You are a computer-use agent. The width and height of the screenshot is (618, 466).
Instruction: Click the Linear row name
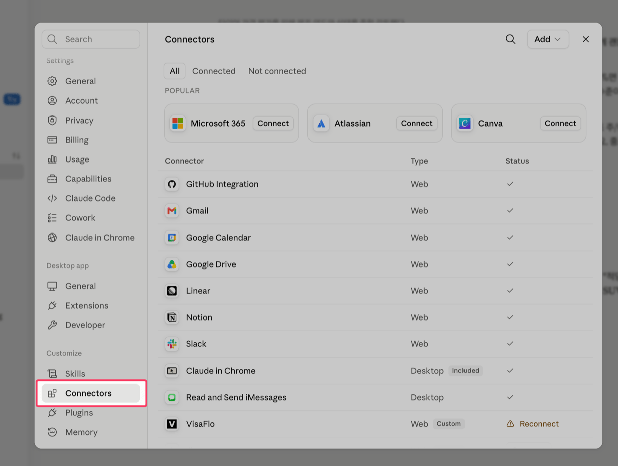pos(198,291)
